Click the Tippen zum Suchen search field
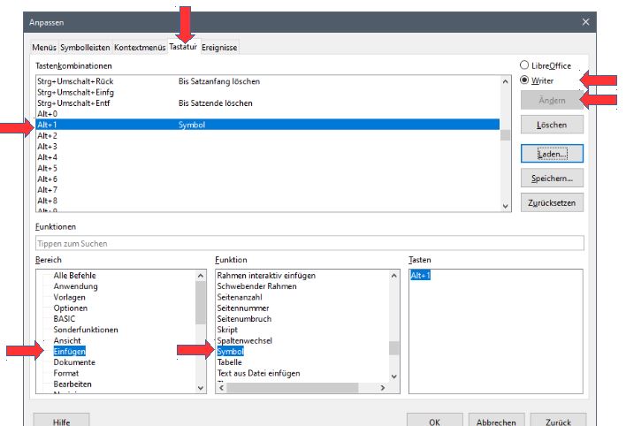 (x=309, y=243)
